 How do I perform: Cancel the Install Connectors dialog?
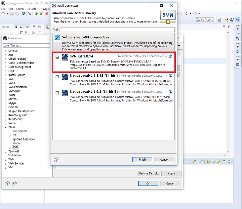(x=164, y=160)
